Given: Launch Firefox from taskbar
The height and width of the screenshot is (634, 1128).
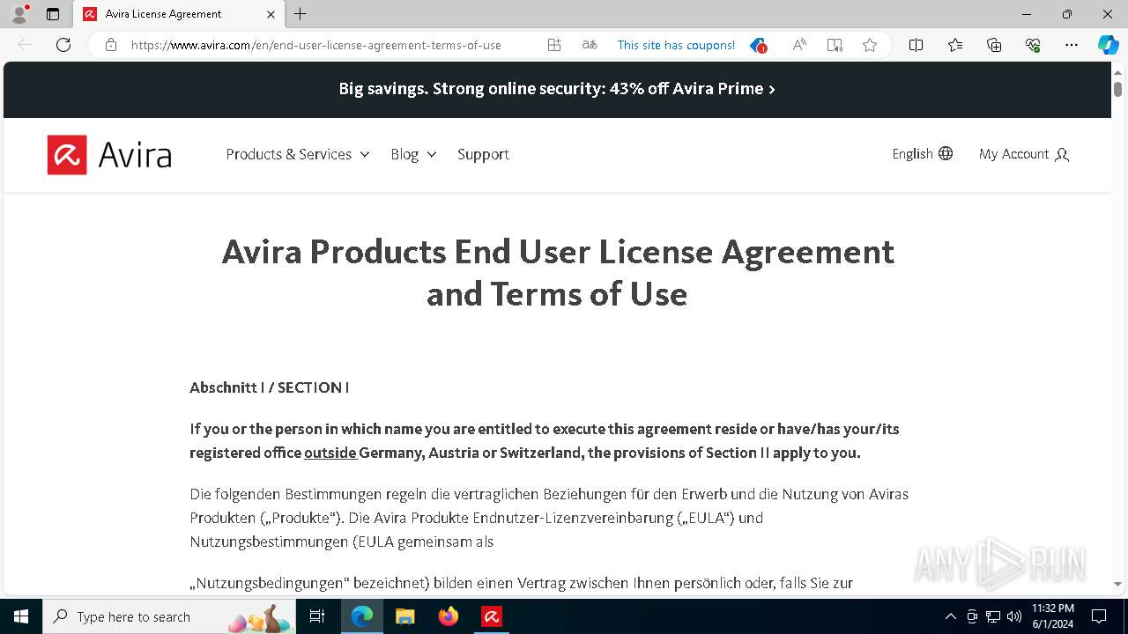Looking at the screenshot, I should (449, 616).
